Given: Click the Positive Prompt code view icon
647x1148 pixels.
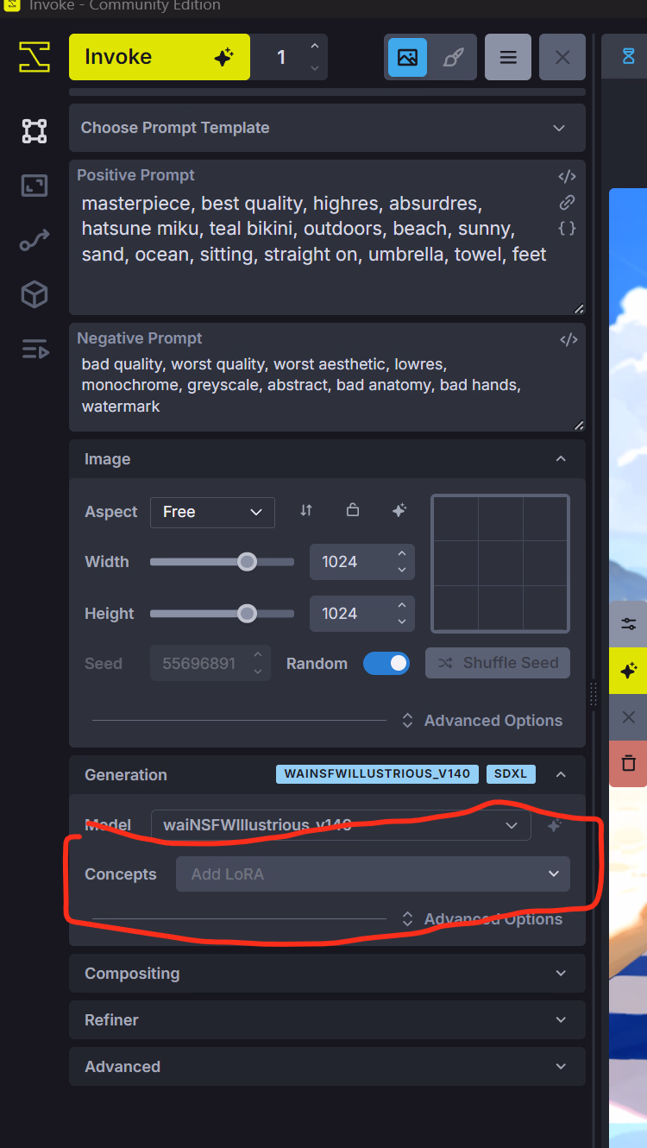Looking at the screenshot, I should point(567,176).
